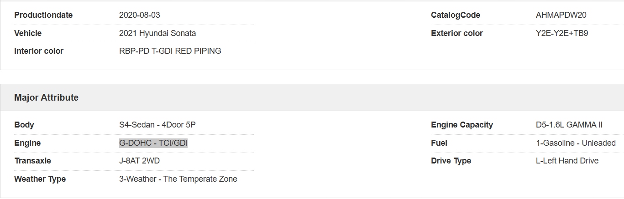Click the Transaxle field label
624x199 pixels.
coord(32,161)
